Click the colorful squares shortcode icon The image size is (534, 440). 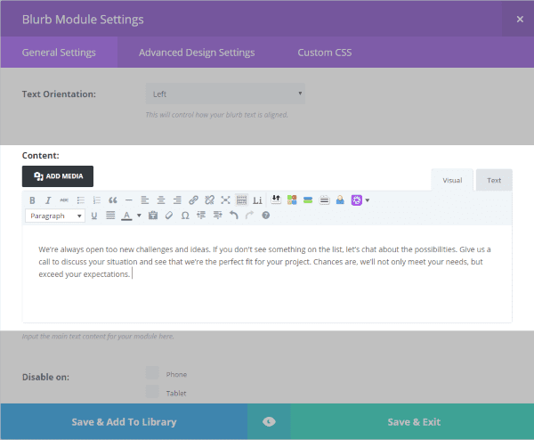pyautogui.click(x=292, y=200)
